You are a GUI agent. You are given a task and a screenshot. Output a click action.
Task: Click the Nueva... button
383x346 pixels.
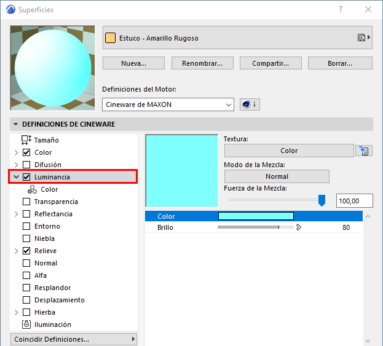coord(133,63)
